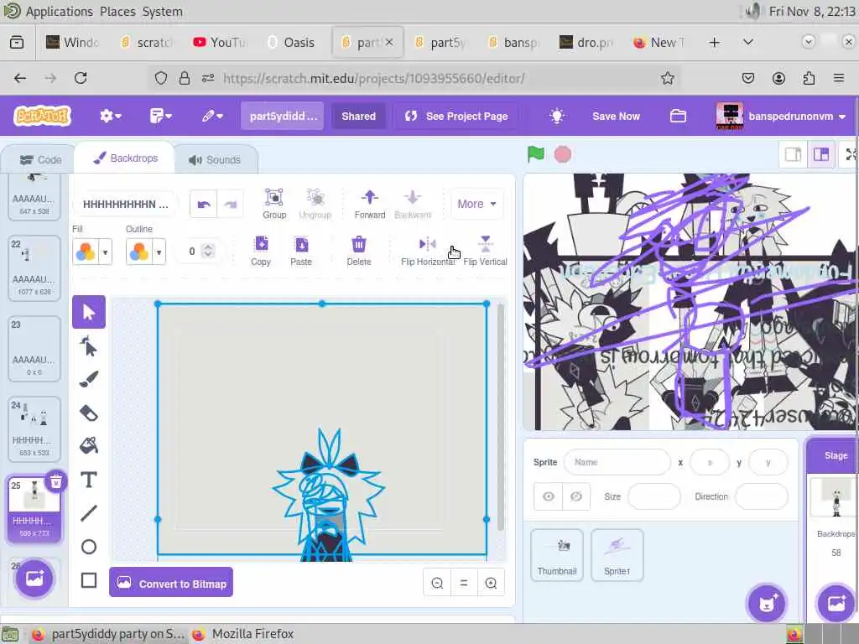Select the Rectangle tool
The width and height of the screenshot is (859, 644).
(89, 580)
